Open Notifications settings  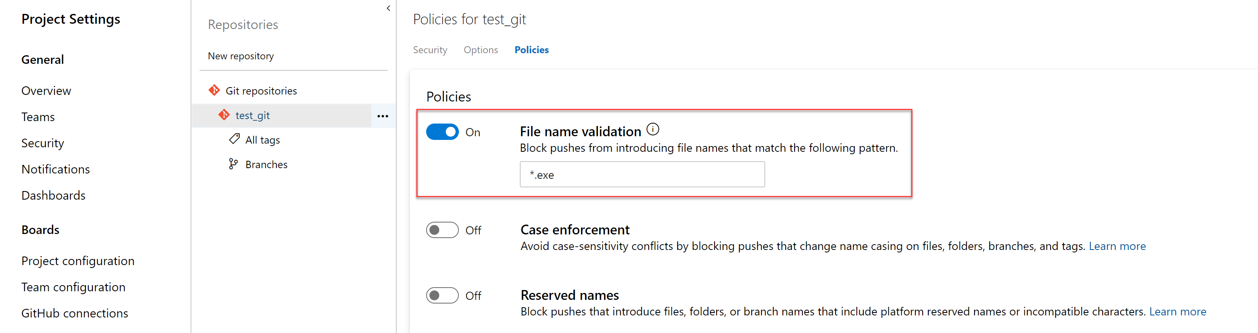pos(55,169)
